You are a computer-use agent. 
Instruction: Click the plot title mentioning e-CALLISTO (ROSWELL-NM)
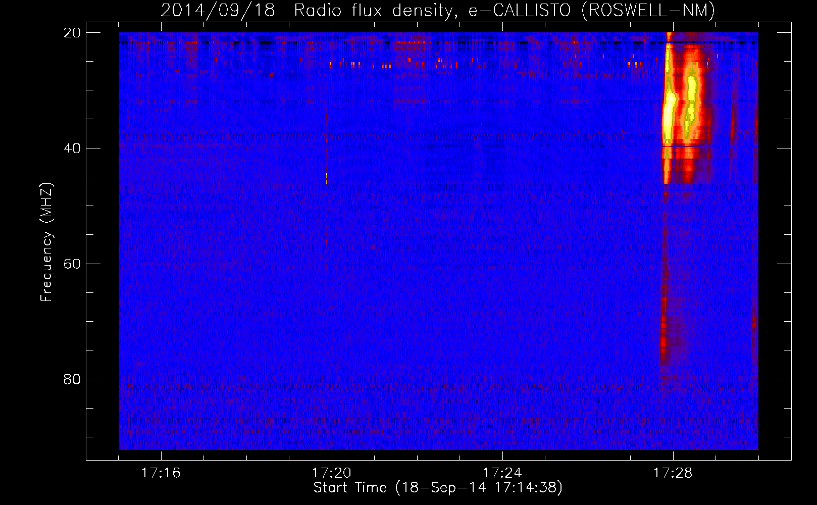pos(438,10)
